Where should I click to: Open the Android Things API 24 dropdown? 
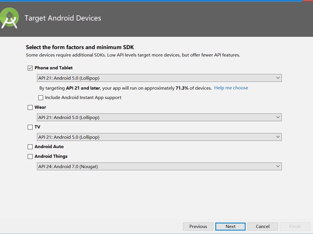(159, 166)
